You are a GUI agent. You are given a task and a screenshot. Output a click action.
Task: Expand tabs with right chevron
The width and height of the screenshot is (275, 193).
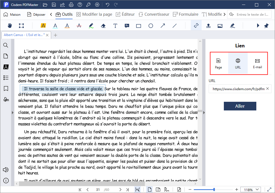(x=224, y=14)
